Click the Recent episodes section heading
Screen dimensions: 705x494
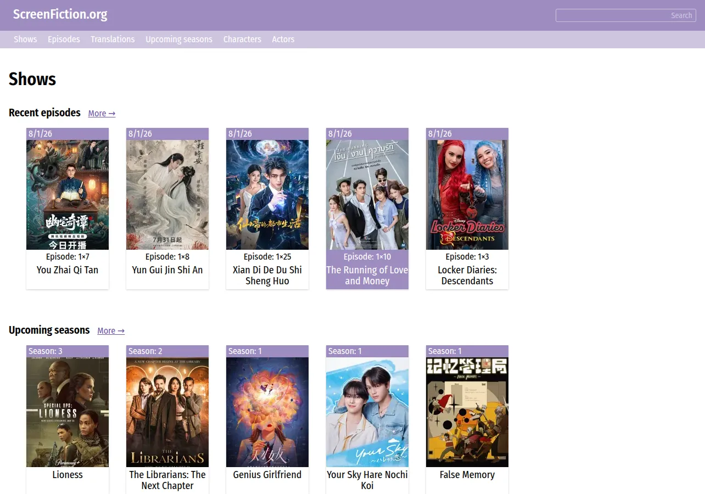coord(44,113)
